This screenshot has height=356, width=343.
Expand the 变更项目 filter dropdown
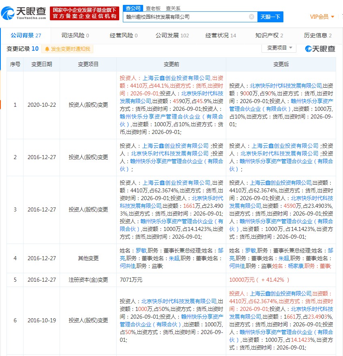pos(279,48)
